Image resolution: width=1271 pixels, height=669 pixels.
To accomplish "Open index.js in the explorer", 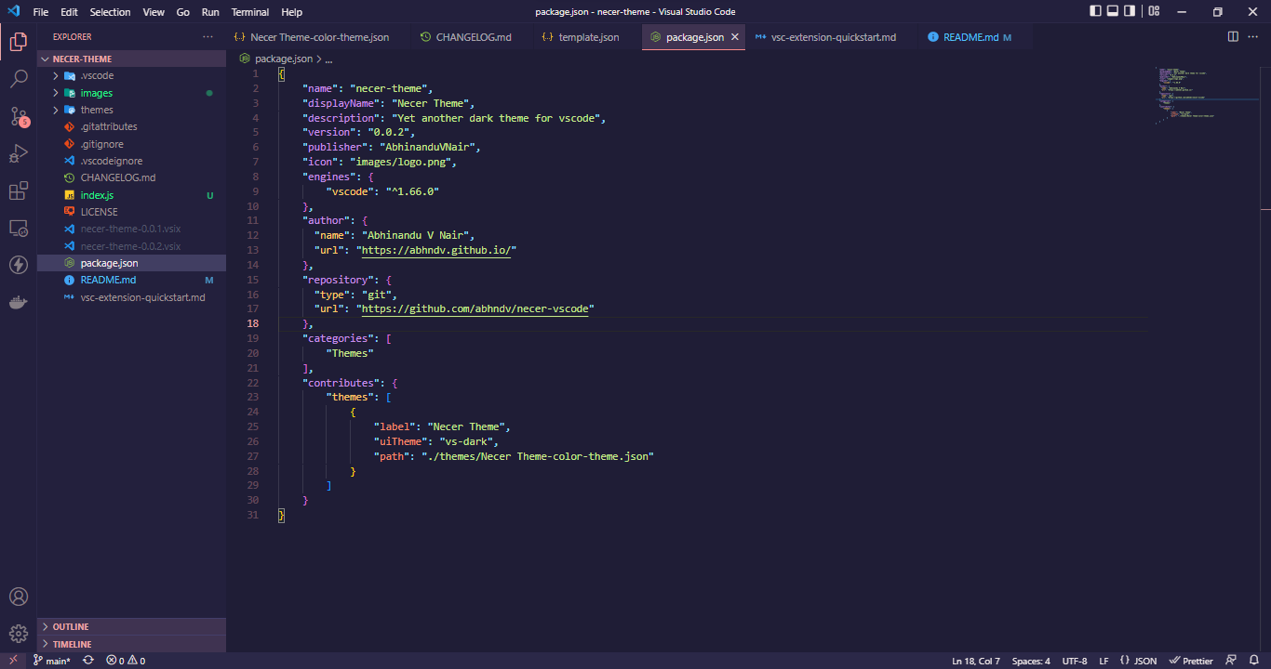I will [131, 195].
